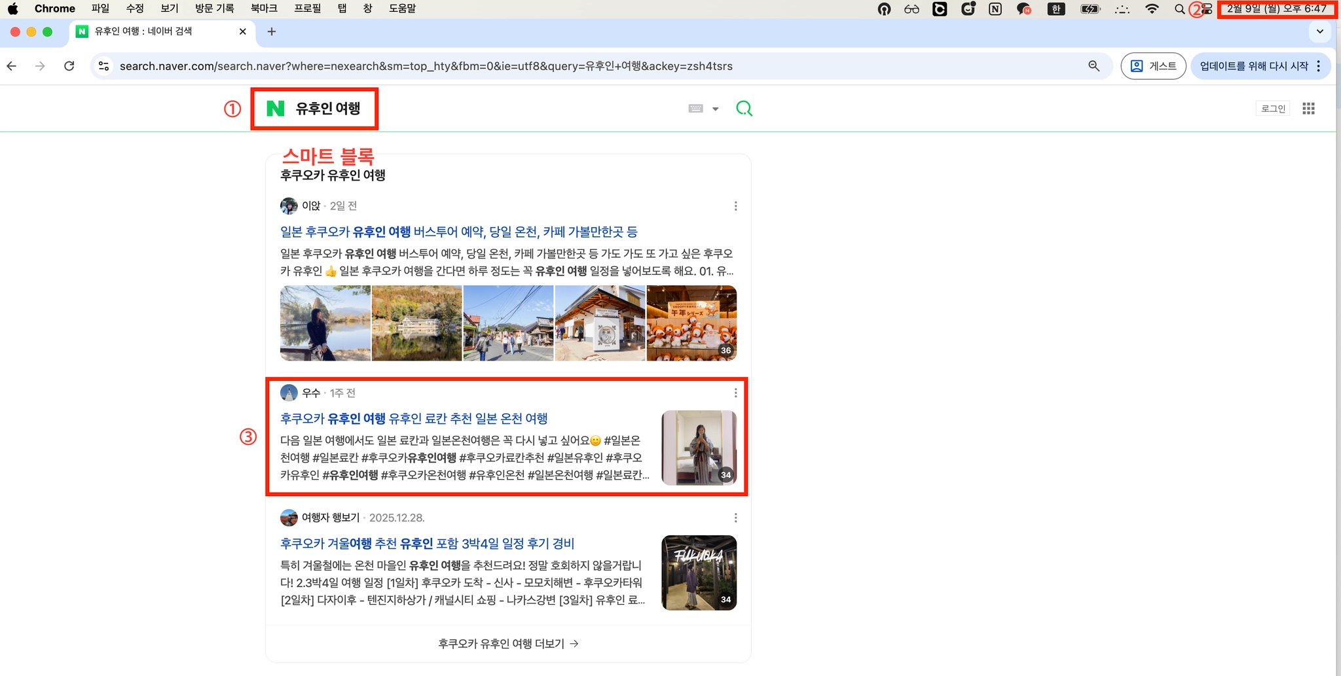Open the chat bubble icon with N badge
This screenshot has width=1341, height=676.
click(1024, 9)
